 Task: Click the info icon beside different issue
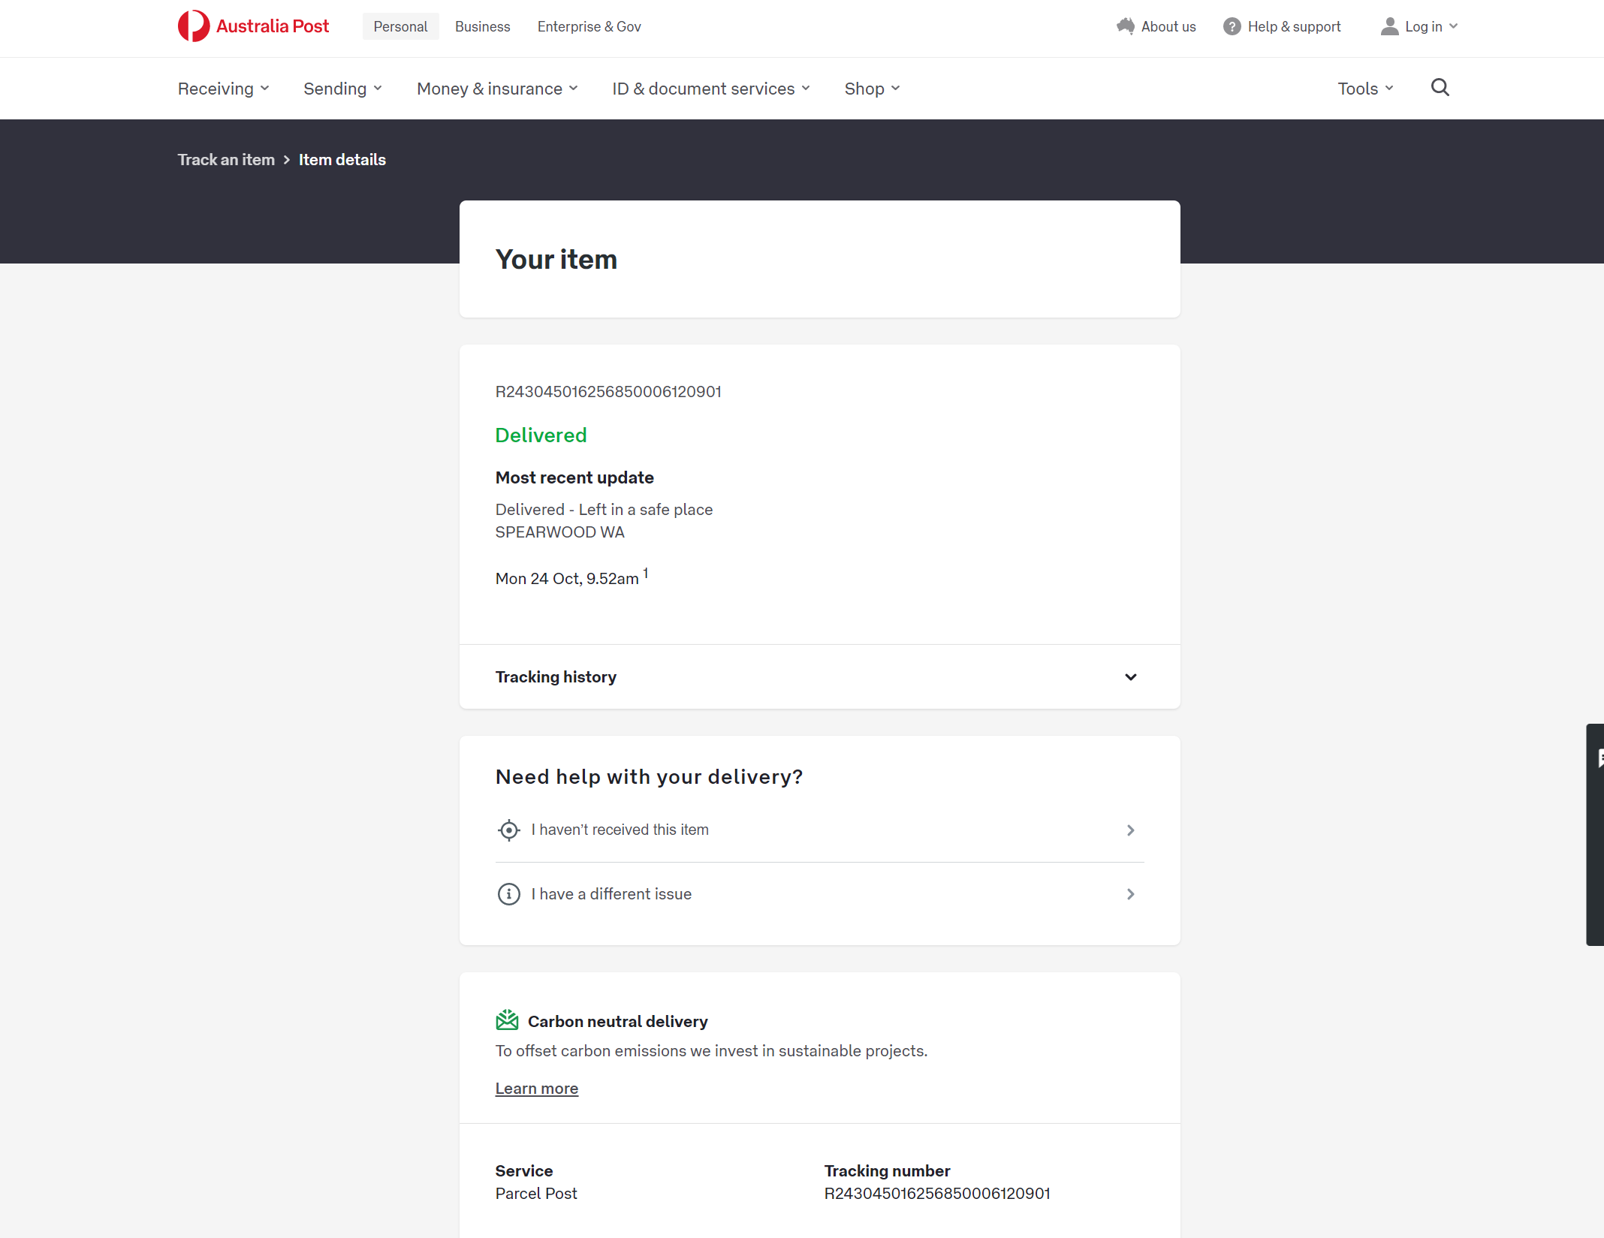(508, 894)
